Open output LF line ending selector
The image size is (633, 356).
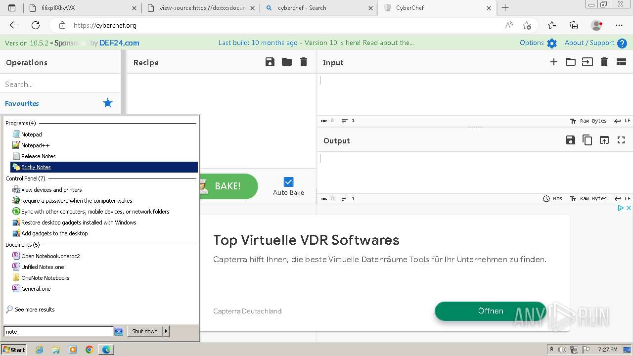[x=622, y=198]
